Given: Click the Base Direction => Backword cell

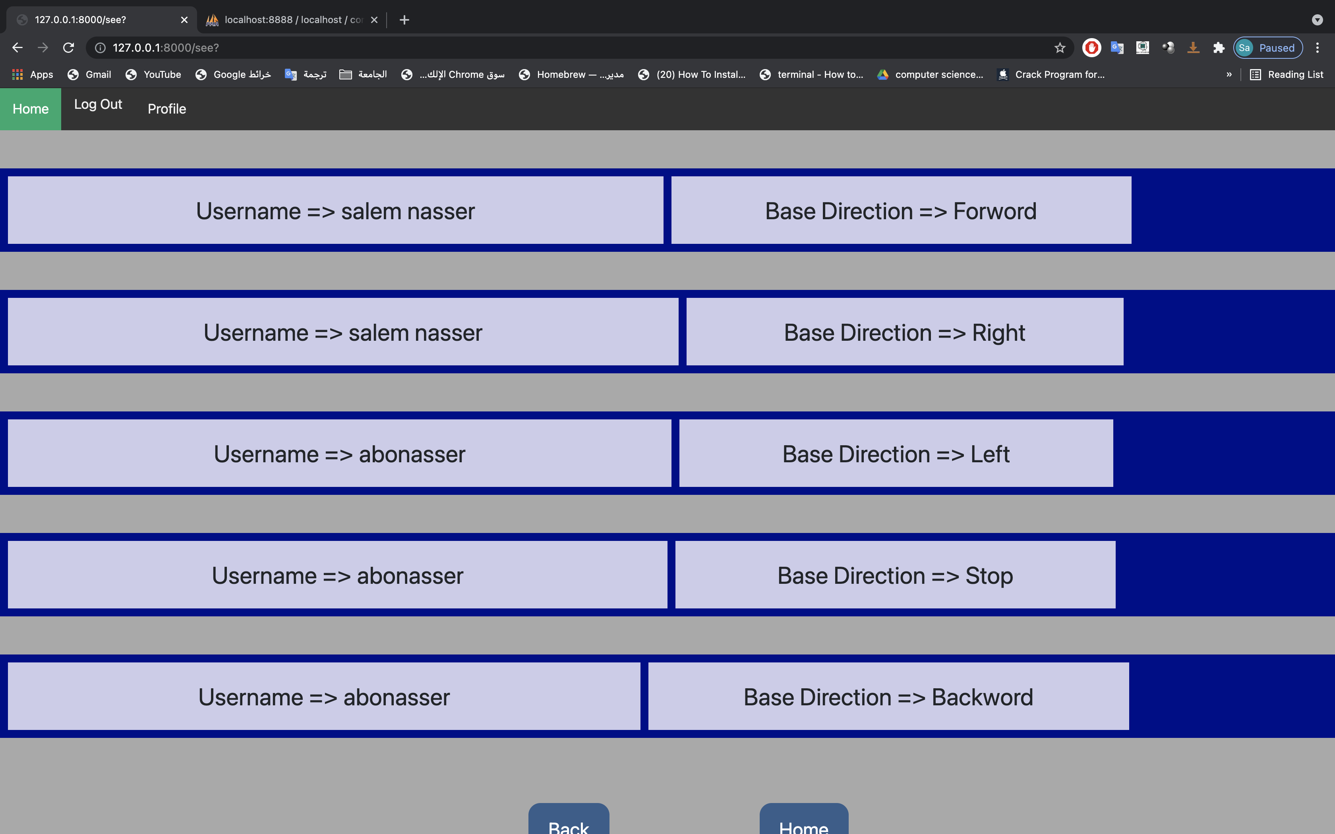Looking at the screenshot, I should 888,696.
